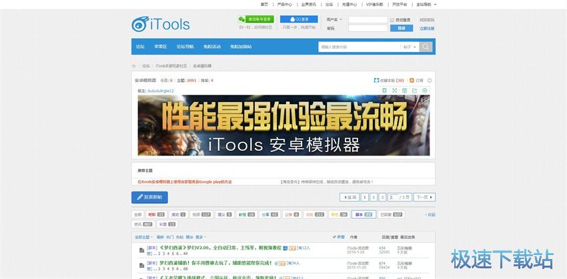Open the fifth item in the blue navigation bar
This screenshot has width=567, height=279.
point(241,47)
